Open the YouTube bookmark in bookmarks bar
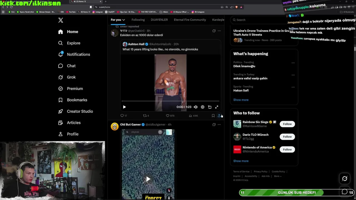This screenshot has height=200, width=356. (71, 12)
